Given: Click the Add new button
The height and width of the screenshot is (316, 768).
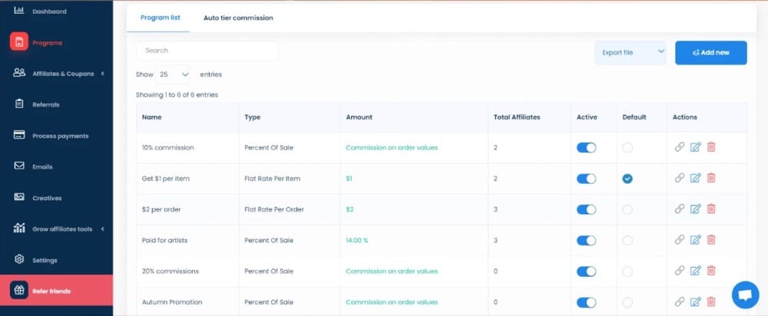Looking at the screenshot, I should [710, 52].
